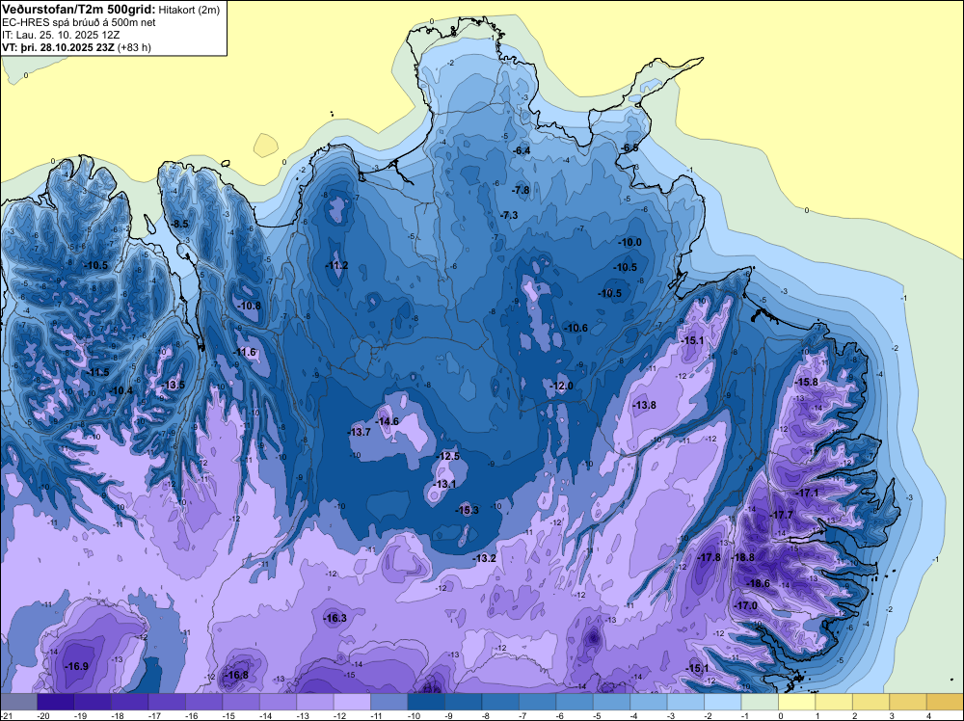Click the -18.6 temperature value

coord(758,583)
